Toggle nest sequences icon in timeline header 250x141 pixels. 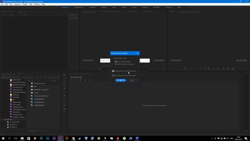tap(72, 80)
